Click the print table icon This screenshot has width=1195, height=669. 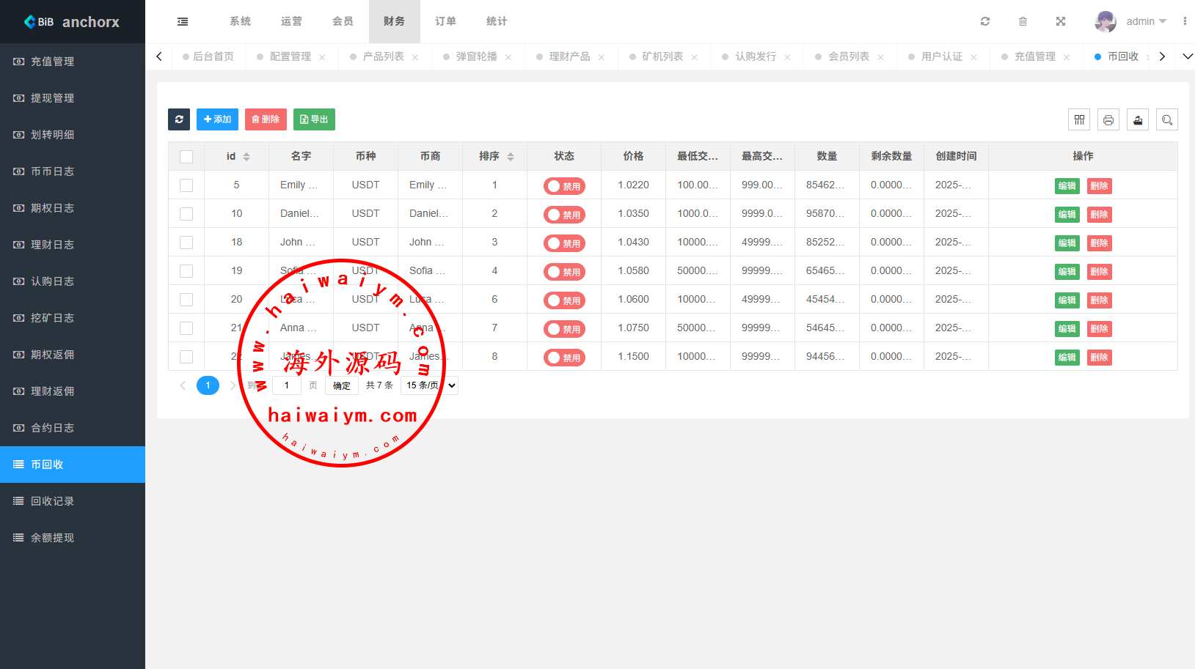(x=1108, y=119)
